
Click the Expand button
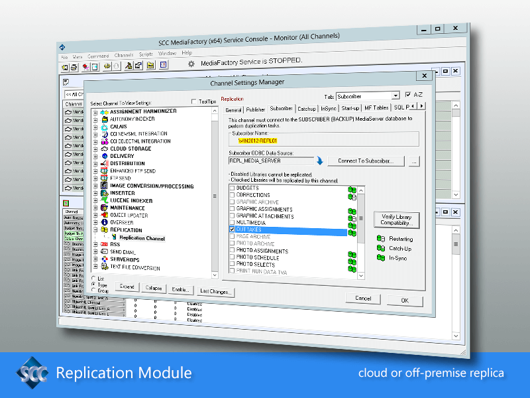point(127,287)
